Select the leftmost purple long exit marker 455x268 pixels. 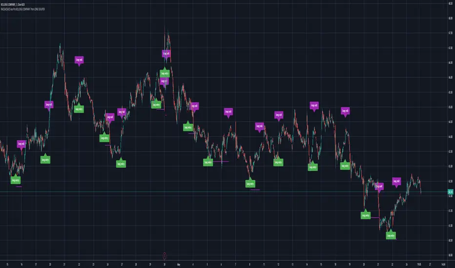(21, 144)
